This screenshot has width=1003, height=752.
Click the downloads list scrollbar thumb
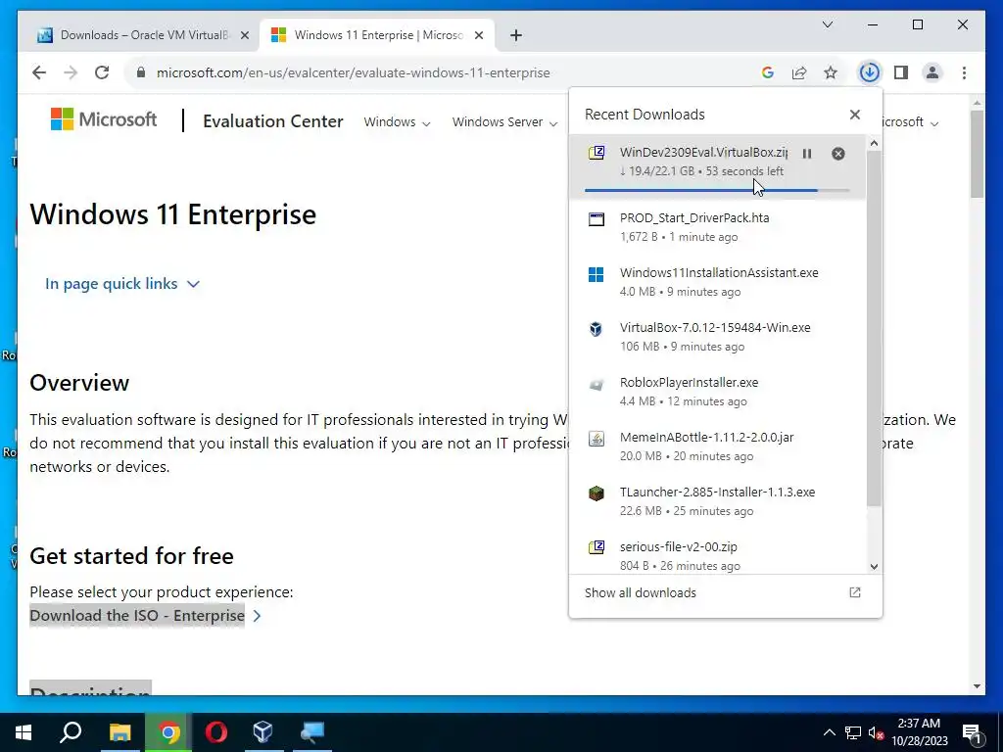(874, 328)
